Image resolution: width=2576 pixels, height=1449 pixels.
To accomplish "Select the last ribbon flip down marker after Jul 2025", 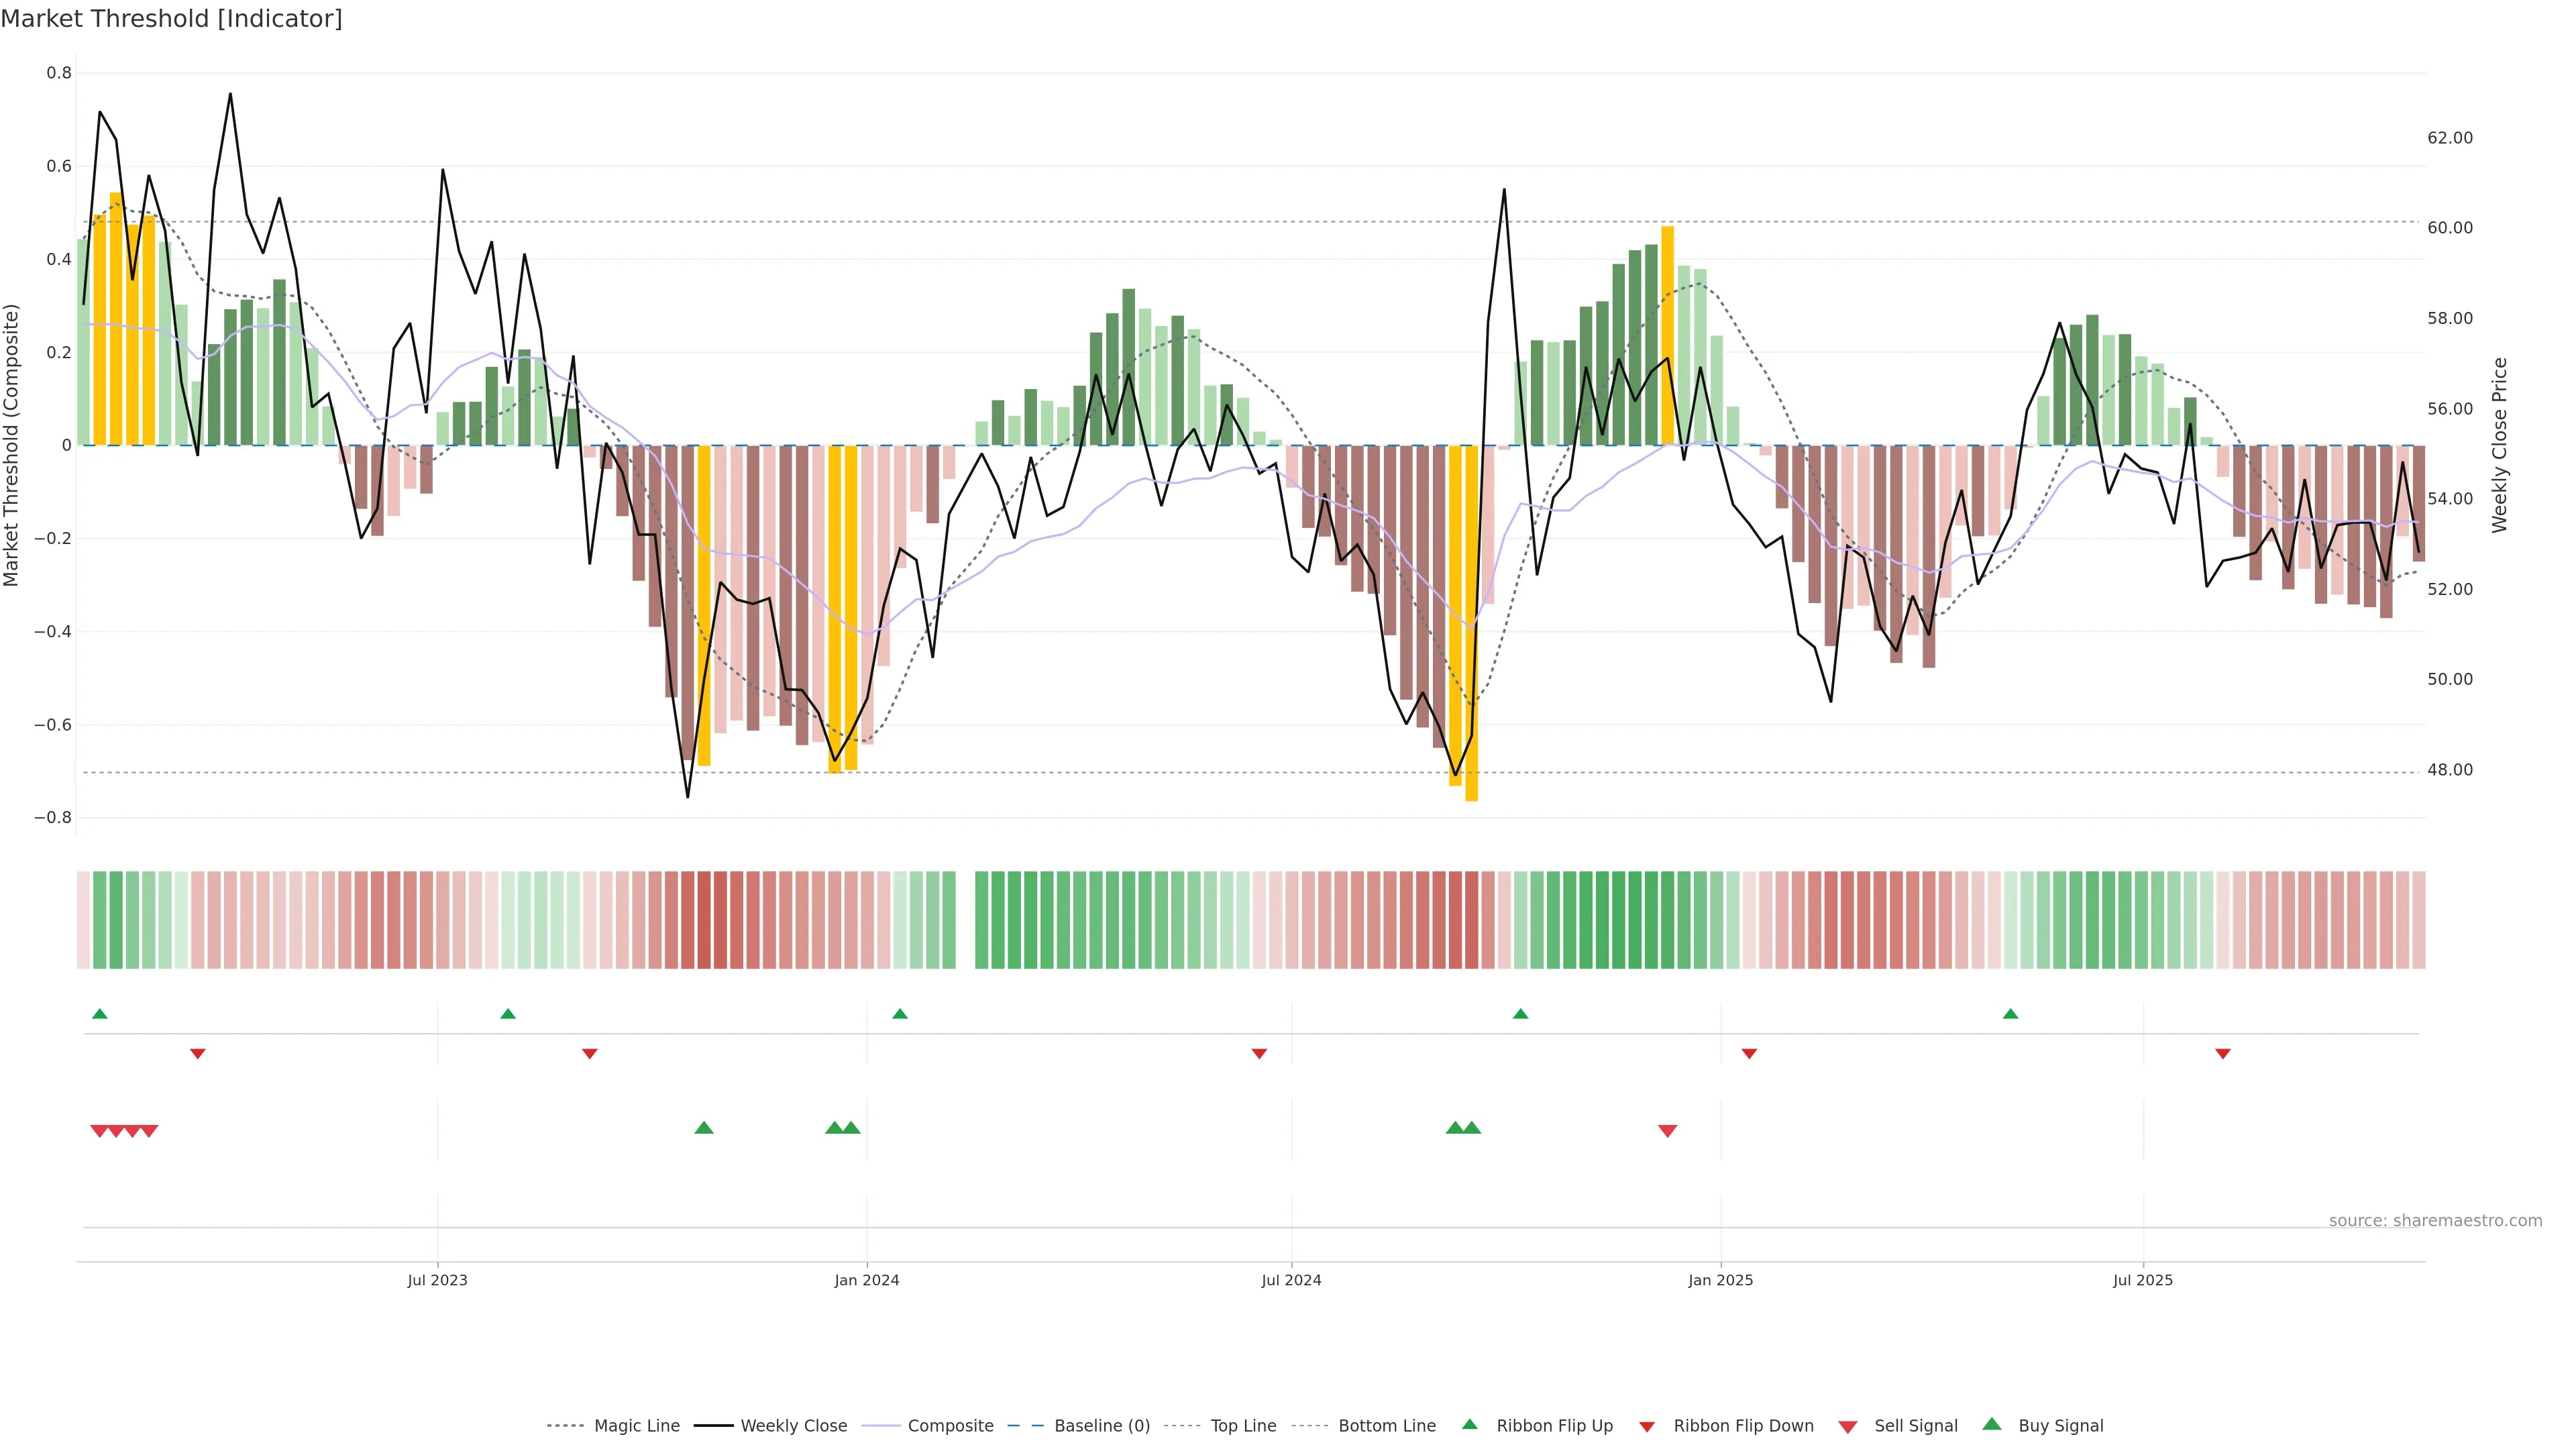I will tap(2223, 1054).
